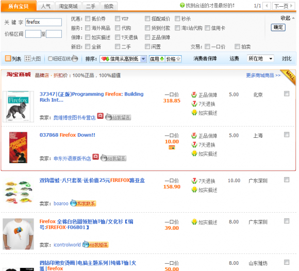
Task: Click the keyword field containing firefox
Action: click(43, 22)
